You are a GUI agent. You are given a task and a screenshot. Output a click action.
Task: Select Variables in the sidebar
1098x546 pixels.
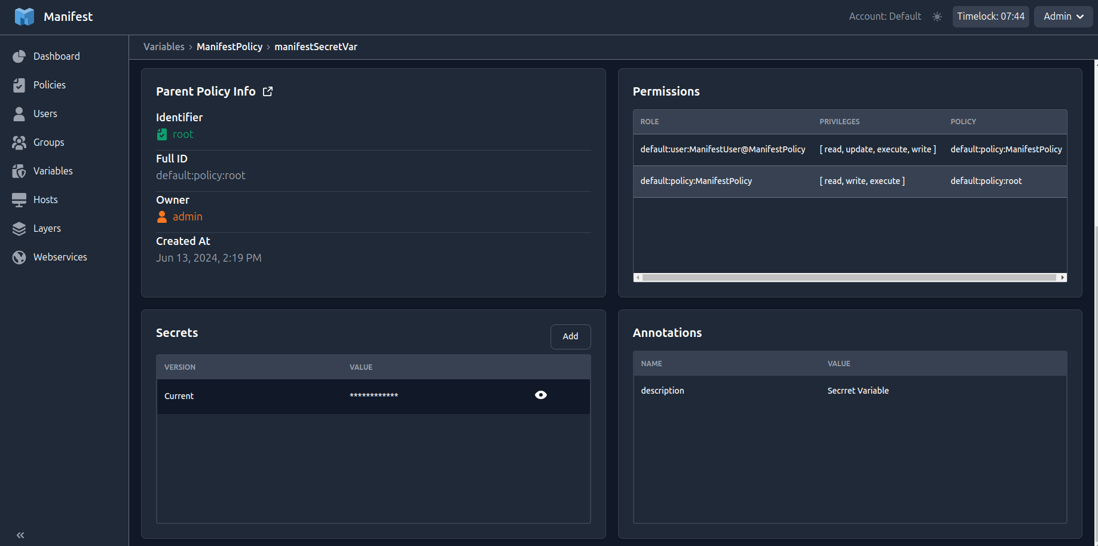click(x=53, y=171)
